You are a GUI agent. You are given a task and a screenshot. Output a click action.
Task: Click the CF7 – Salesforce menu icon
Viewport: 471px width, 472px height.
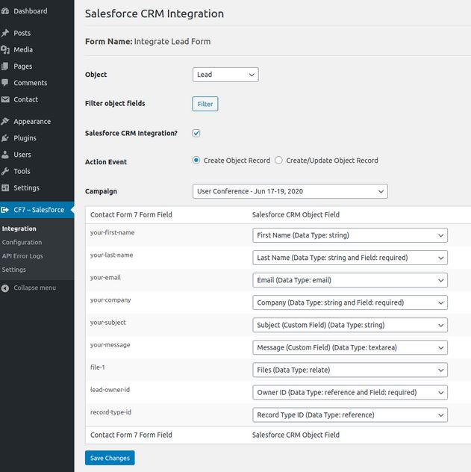4,210
